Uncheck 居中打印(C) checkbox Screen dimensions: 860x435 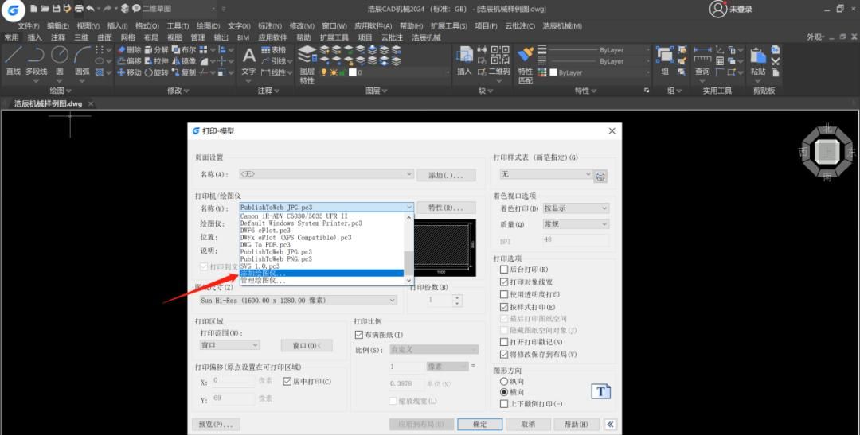(x=287, y=381)
